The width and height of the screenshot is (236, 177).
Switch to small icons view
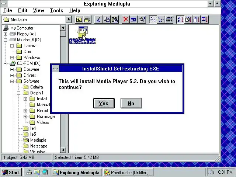pyautogui.click(x=161, y=20)
